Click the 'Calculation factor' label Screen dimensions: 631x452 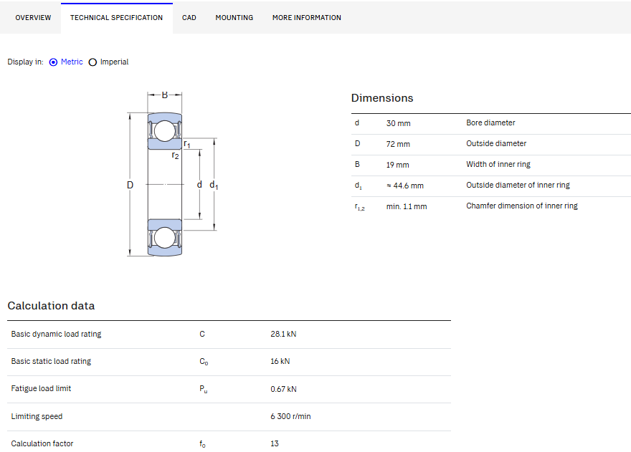tap(42, 443)
